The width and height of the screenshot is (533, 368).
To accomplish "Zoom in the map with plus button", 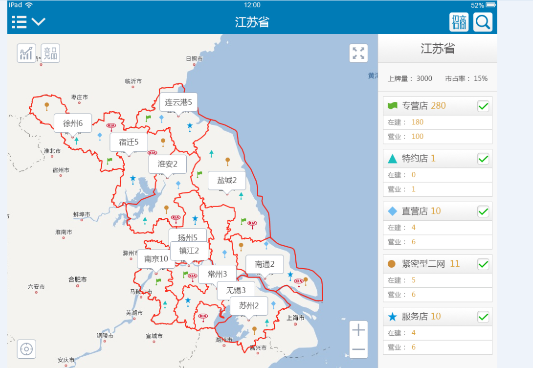I will pos(358,330).
